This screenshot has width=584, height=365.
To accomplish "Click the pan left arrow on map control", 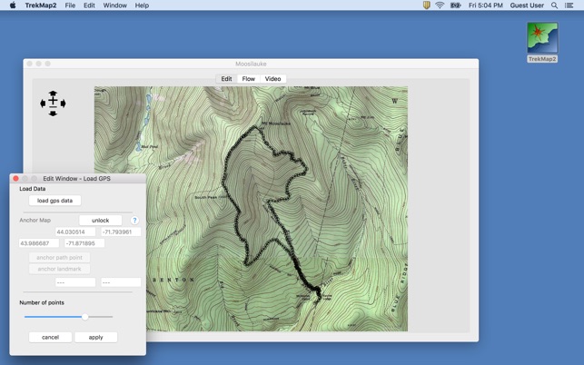I will [43, 104].
